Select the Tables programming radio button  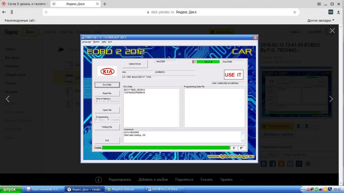[97, 120]
